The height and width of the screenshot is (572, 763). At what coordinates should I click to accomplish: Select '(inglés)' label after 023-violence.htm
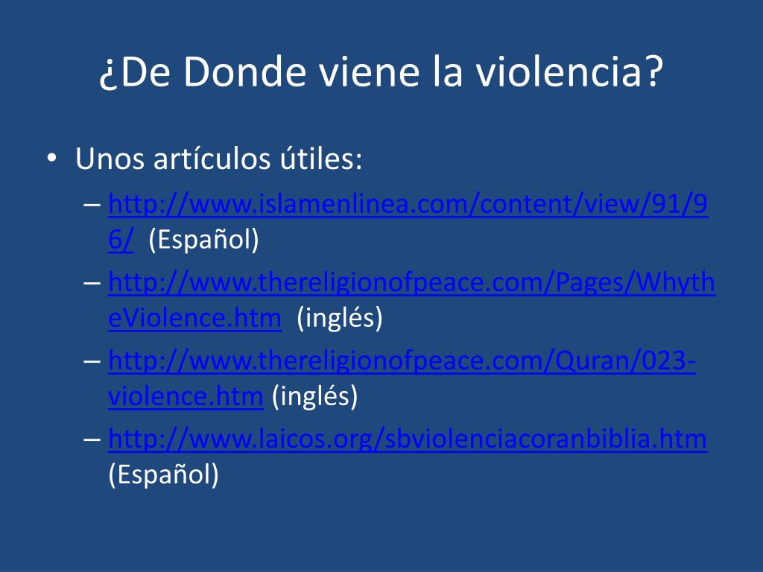[x=315, y=396]
